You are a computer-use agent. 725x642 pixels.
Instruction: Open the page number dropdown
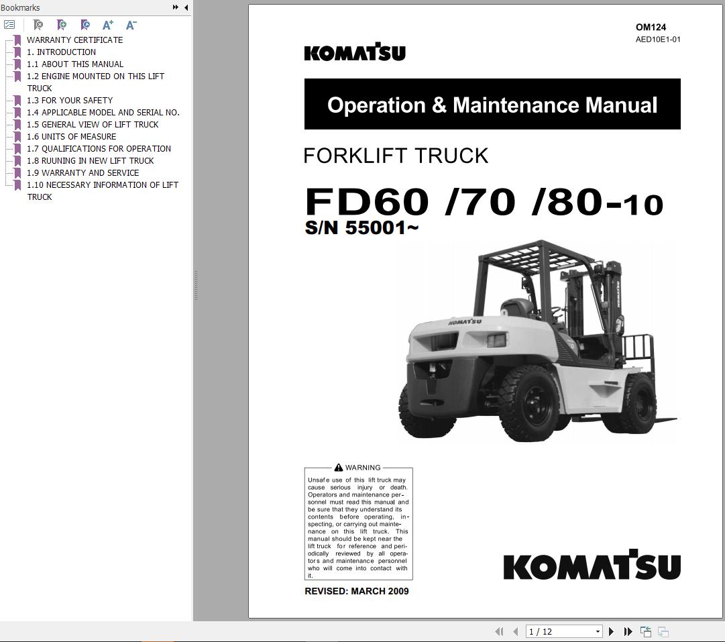(597, 631)
